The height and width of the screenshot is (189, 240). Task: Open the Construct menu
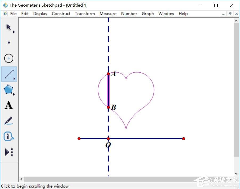[x=61, y=14]
